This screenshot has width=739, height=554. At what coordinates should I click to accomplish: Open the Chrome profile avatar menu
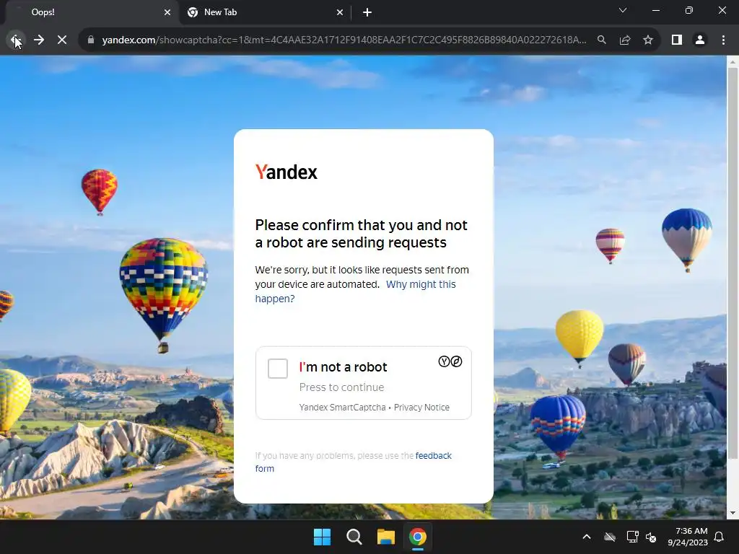tap(700, 40)
